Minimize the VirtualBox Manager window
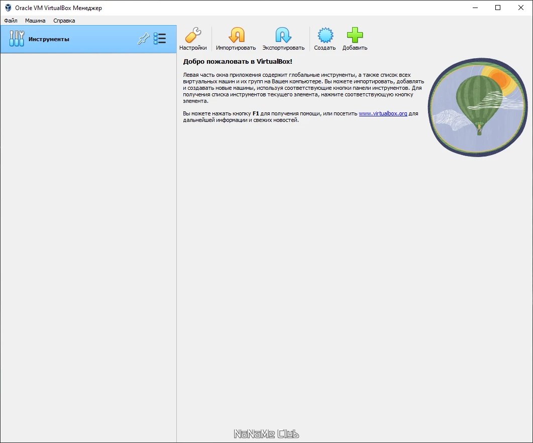 [x=475, y=8]
